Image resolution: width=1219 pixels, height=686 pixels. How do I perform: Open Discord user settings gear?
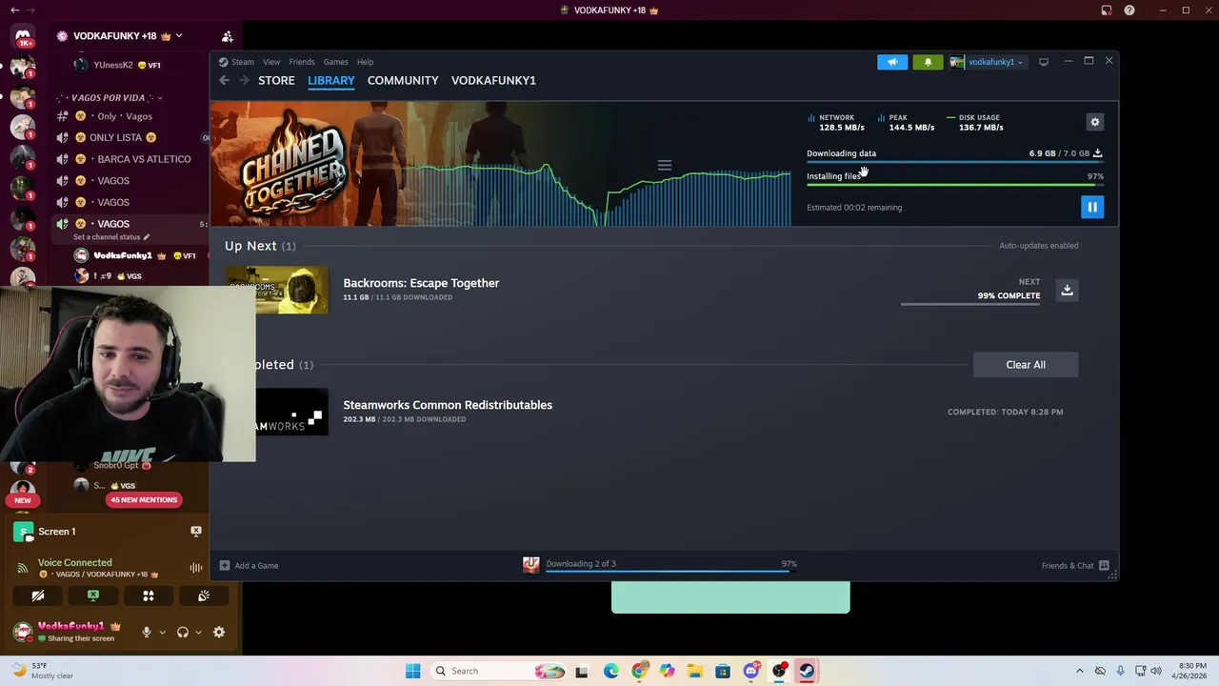tap(219, 633)
